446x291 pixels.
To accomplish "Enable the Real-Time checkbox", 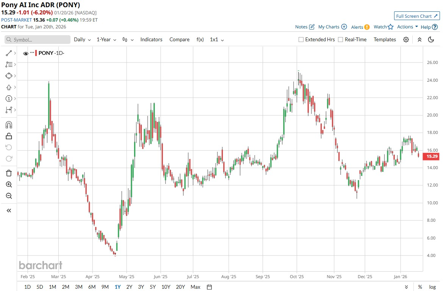I will click(x=341, y=39).
